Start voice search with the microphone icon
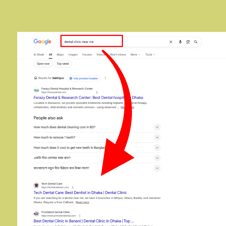The height and width of the screenshot is (226, 226). click(180, 42)
